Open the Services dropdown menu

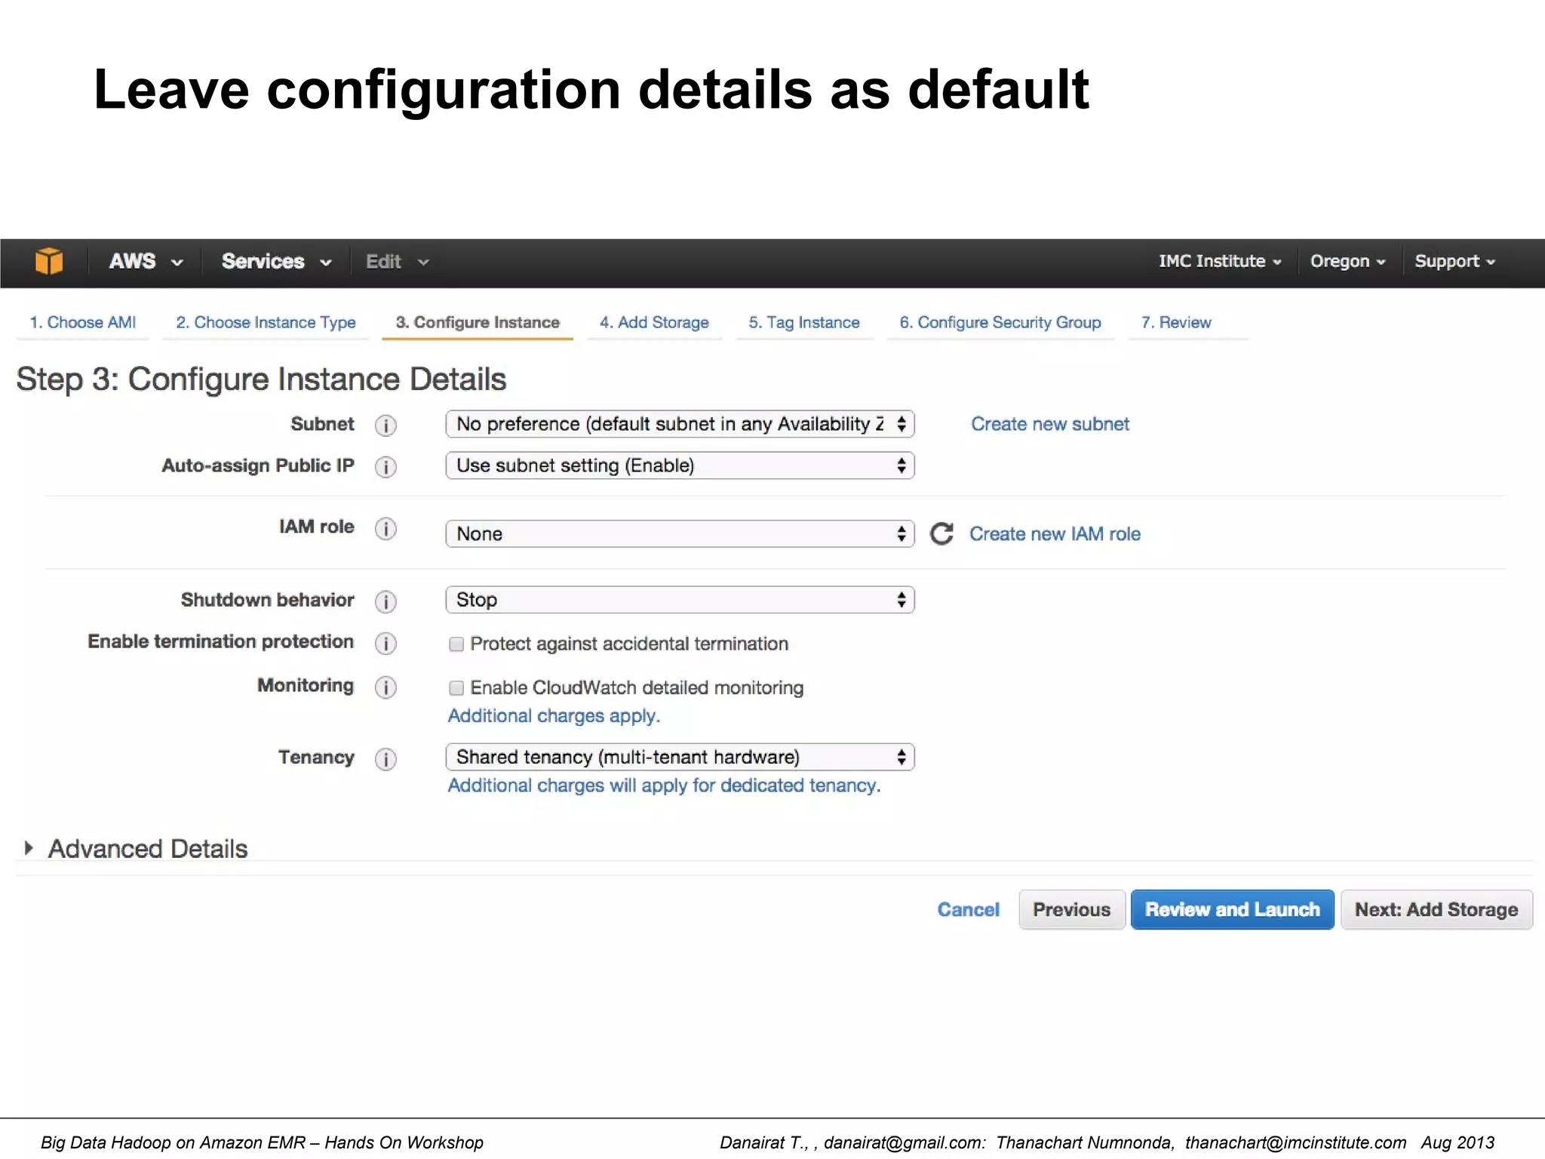(x=276, y=261)
